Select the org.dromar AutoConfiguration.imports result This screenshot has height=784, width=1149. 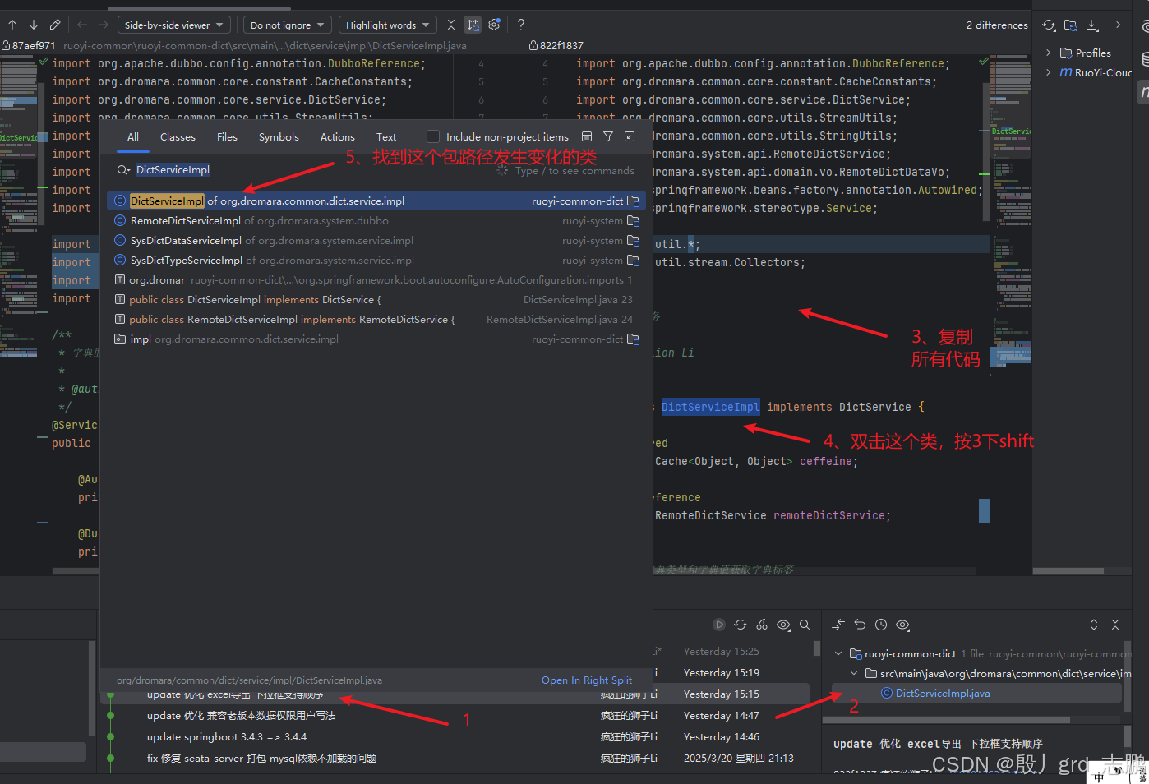(376, 279)
